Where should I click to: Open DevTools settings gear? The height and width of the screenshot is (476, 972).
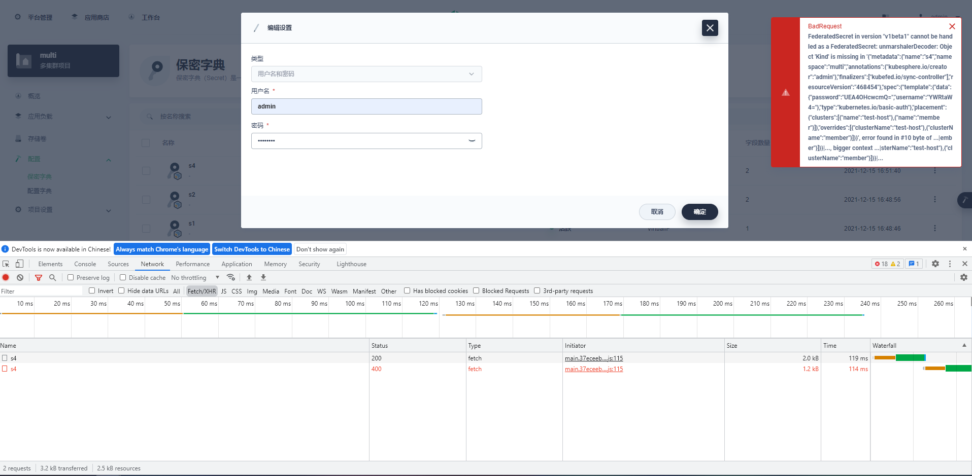pos(935,264)
